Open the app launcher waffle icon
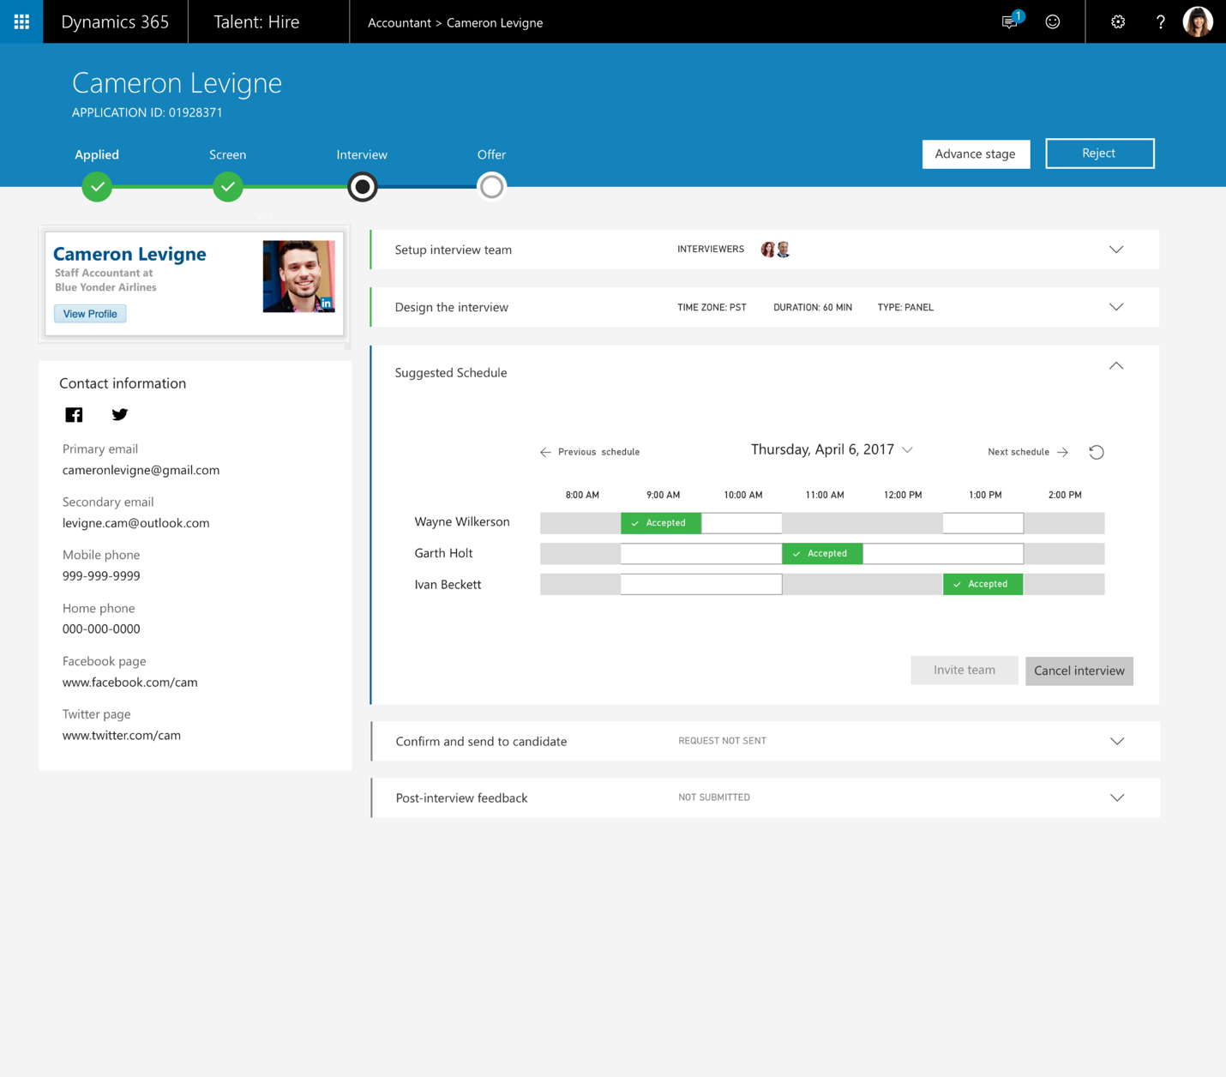The image size is (1226, 1077). [21, 21]
